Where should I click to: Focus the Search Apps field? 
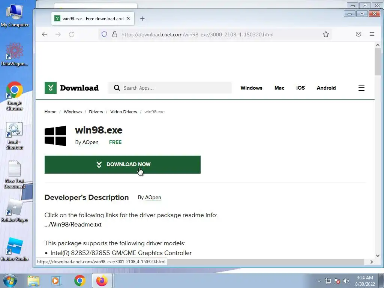coord(170,88)
